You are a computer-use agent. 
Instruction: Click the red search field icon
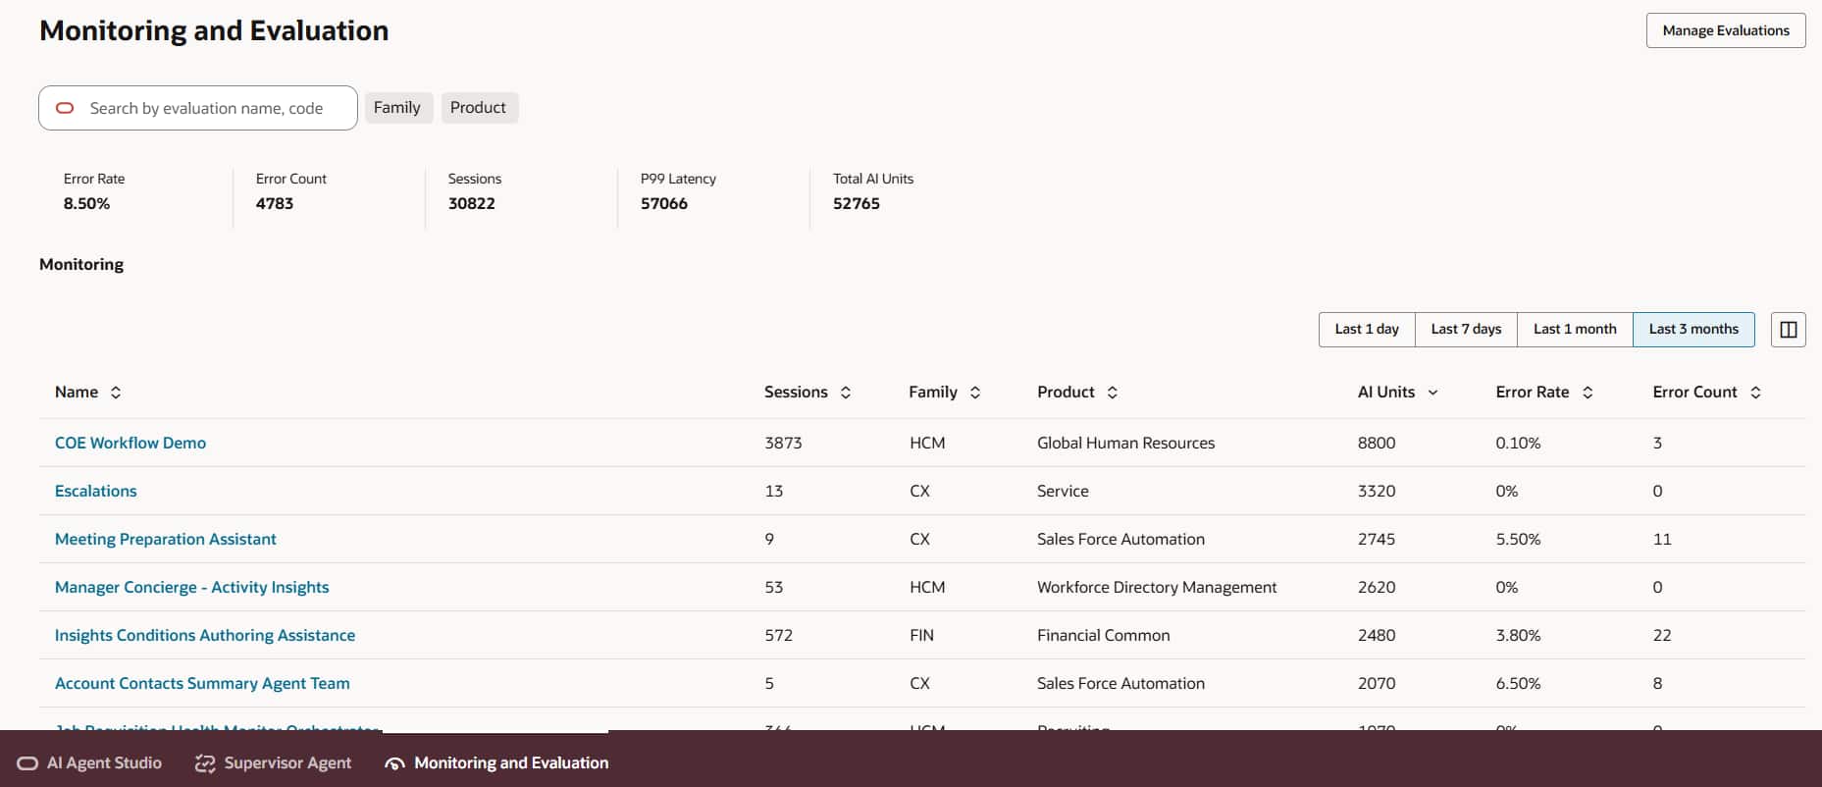(65, 108)
